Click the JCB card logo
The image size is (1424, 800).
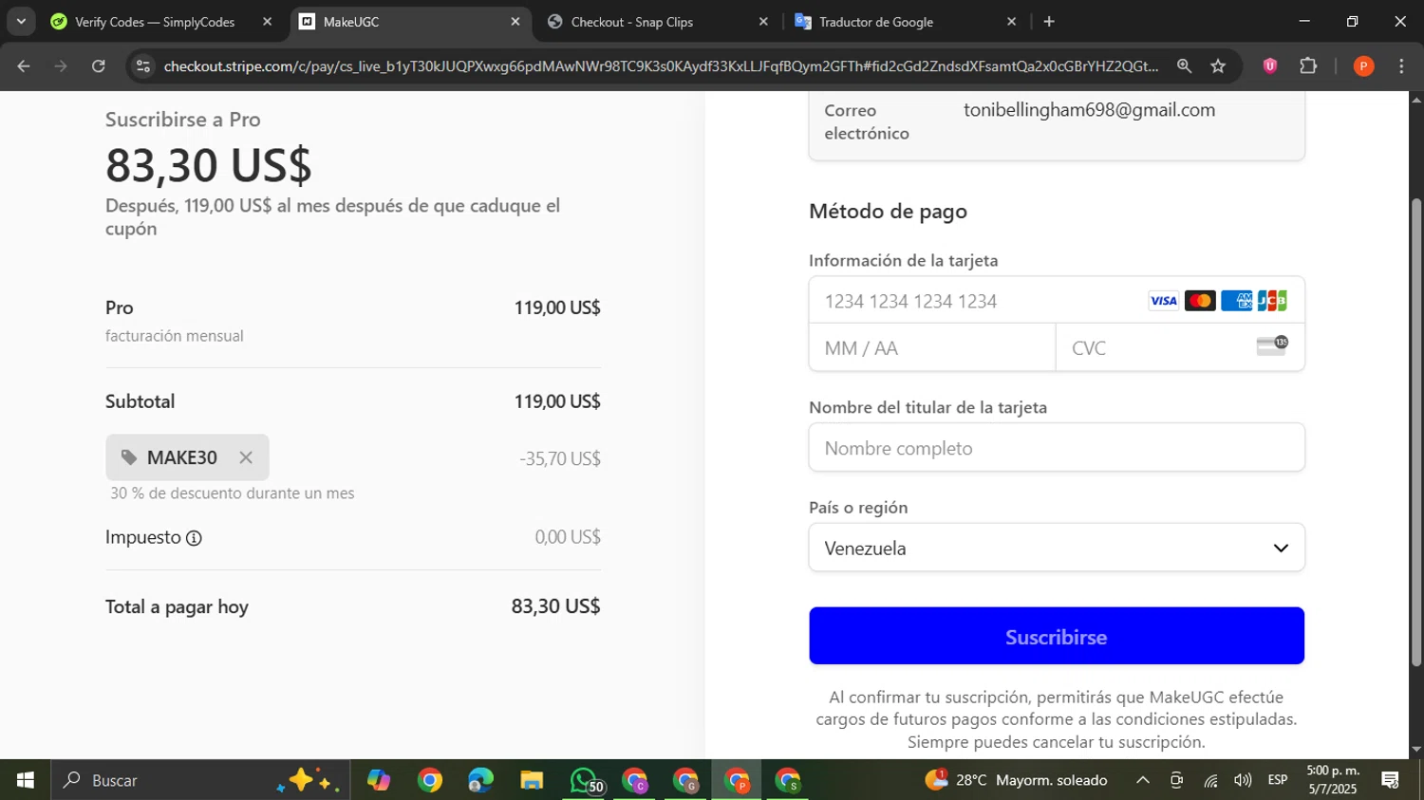[x=1272, y=301]
